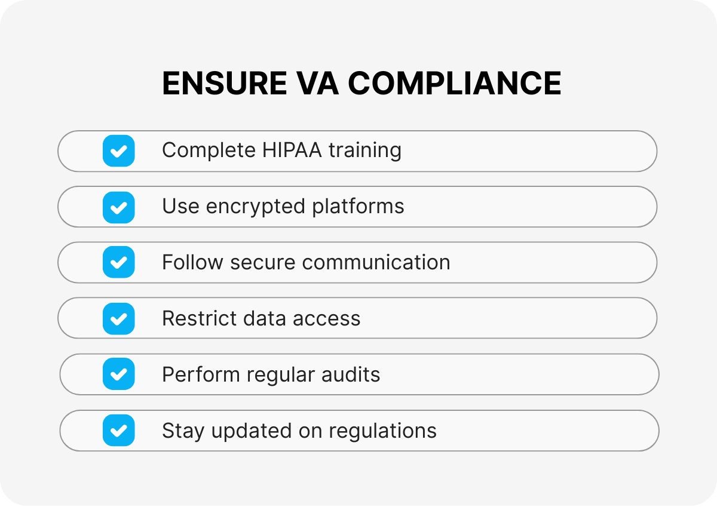The width and height of the screenshot is (717, 510).
Task: Select the 'Stay updated on regulations' text
Action: tap(299, 431)
